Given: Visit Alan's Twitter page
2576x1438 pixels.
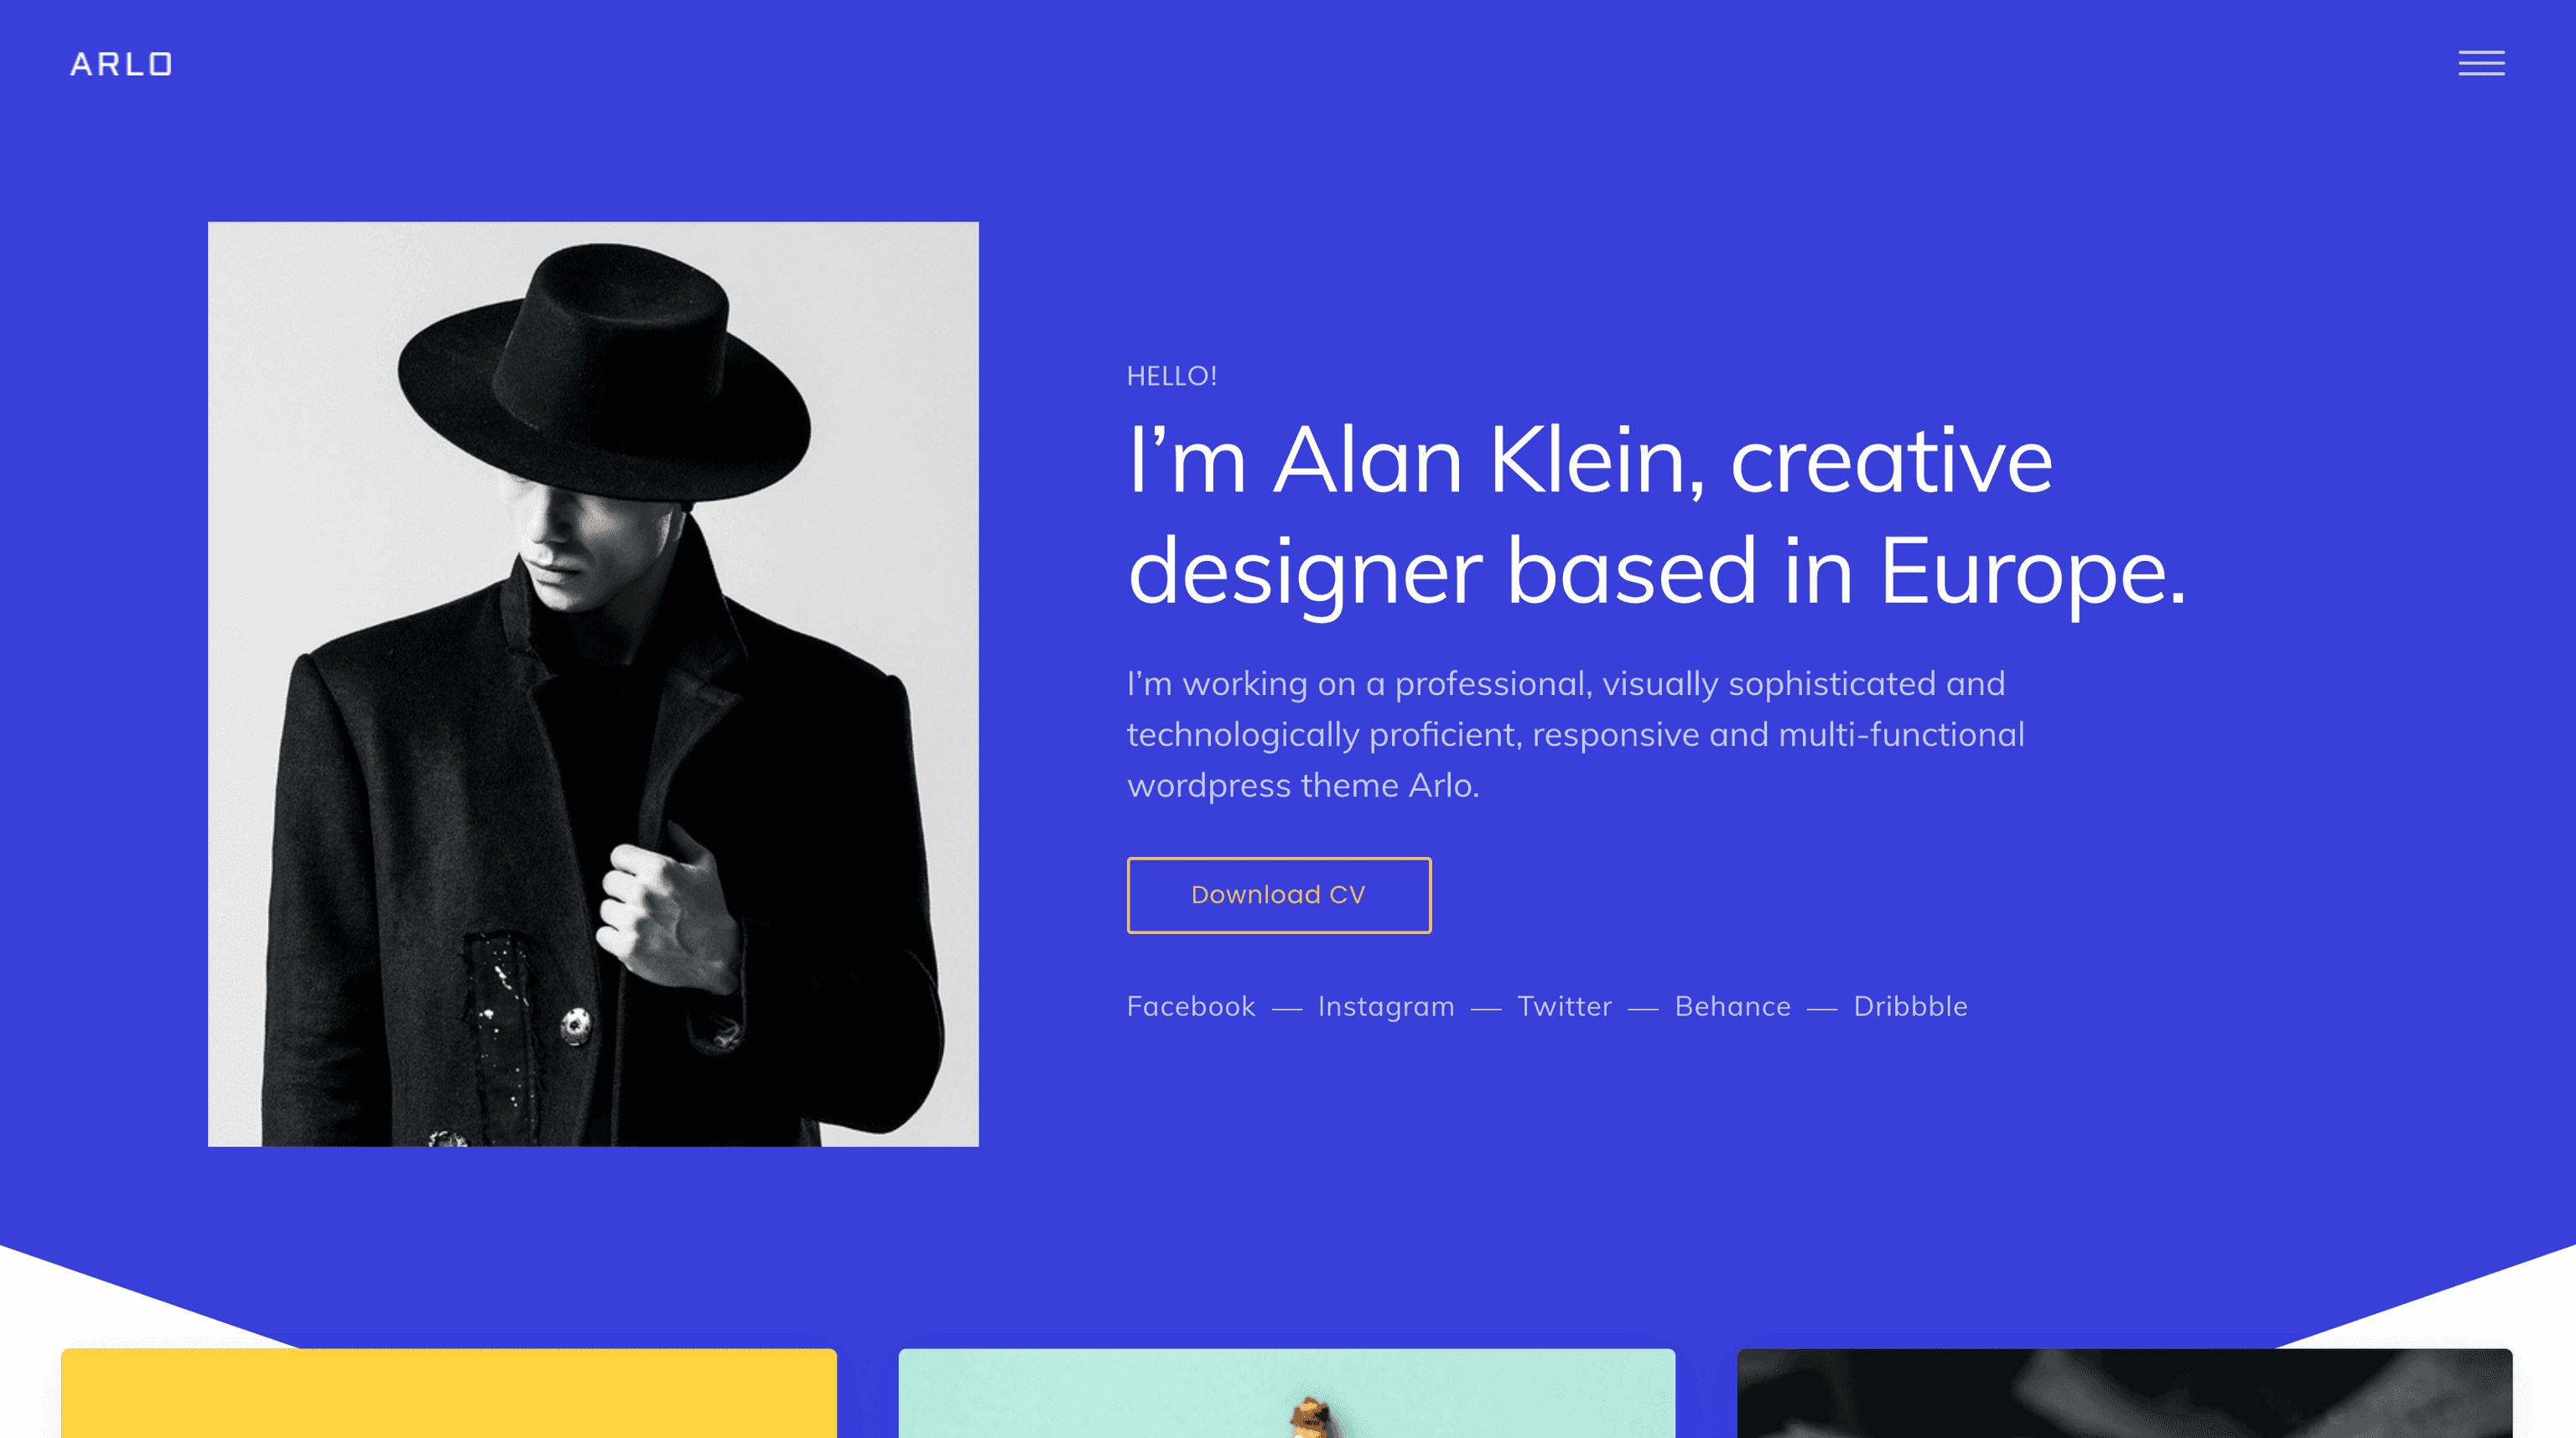Looking at the screenshot, I should tap(1565, 1006).
